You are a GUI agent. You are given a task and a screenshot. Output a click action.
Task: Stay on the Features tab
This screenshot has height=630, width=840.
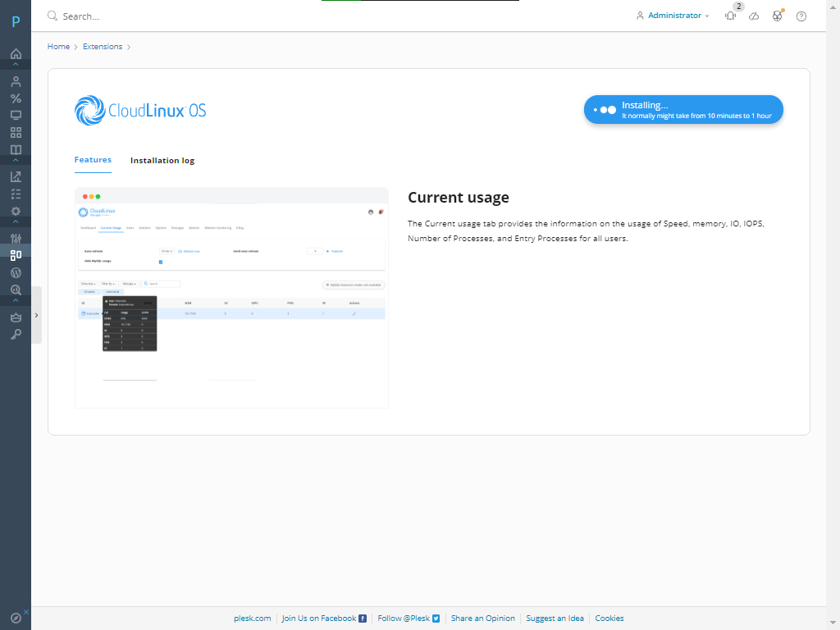coord(93,160)
